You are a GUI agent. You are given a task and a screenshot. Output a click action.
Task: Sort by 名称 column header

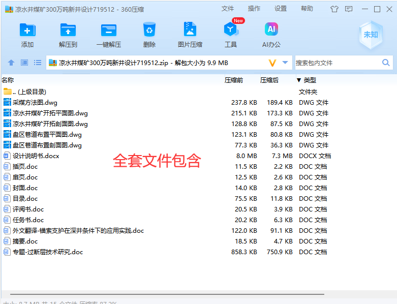[8, 80]
